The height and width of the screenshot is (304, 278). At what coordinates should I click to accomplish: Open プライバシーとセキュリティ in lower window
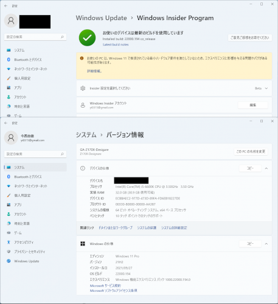[30, 252]
